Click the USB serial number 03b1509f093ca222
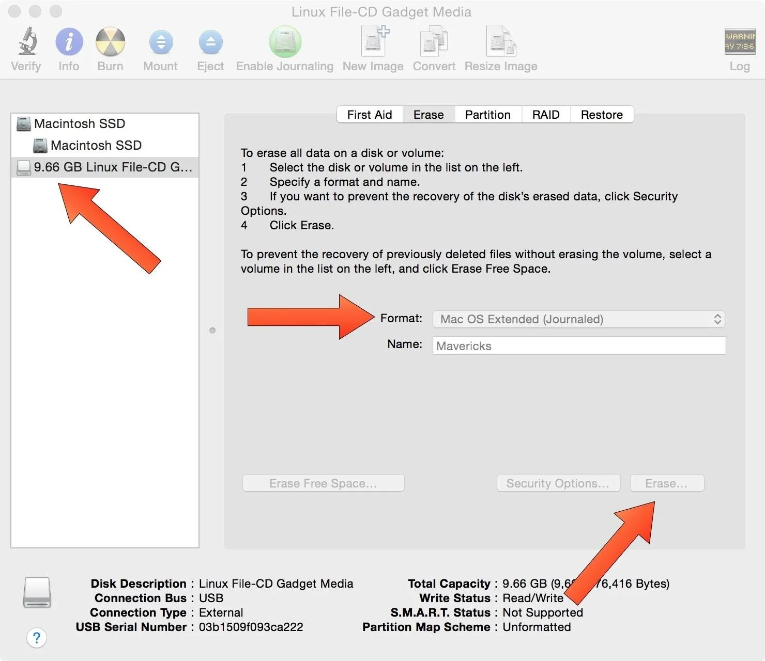765x661 pixels. pos(251,627)
